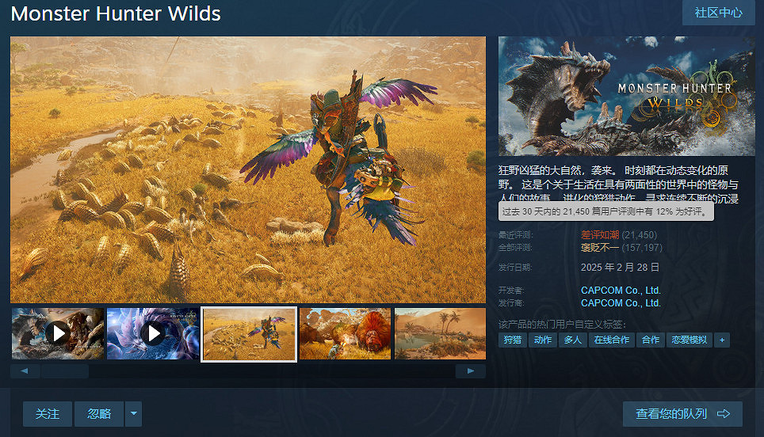The height and width of the screenshot is (437, 764).
Task: Select the 在线合作 tag
Action: click(612, 340)
